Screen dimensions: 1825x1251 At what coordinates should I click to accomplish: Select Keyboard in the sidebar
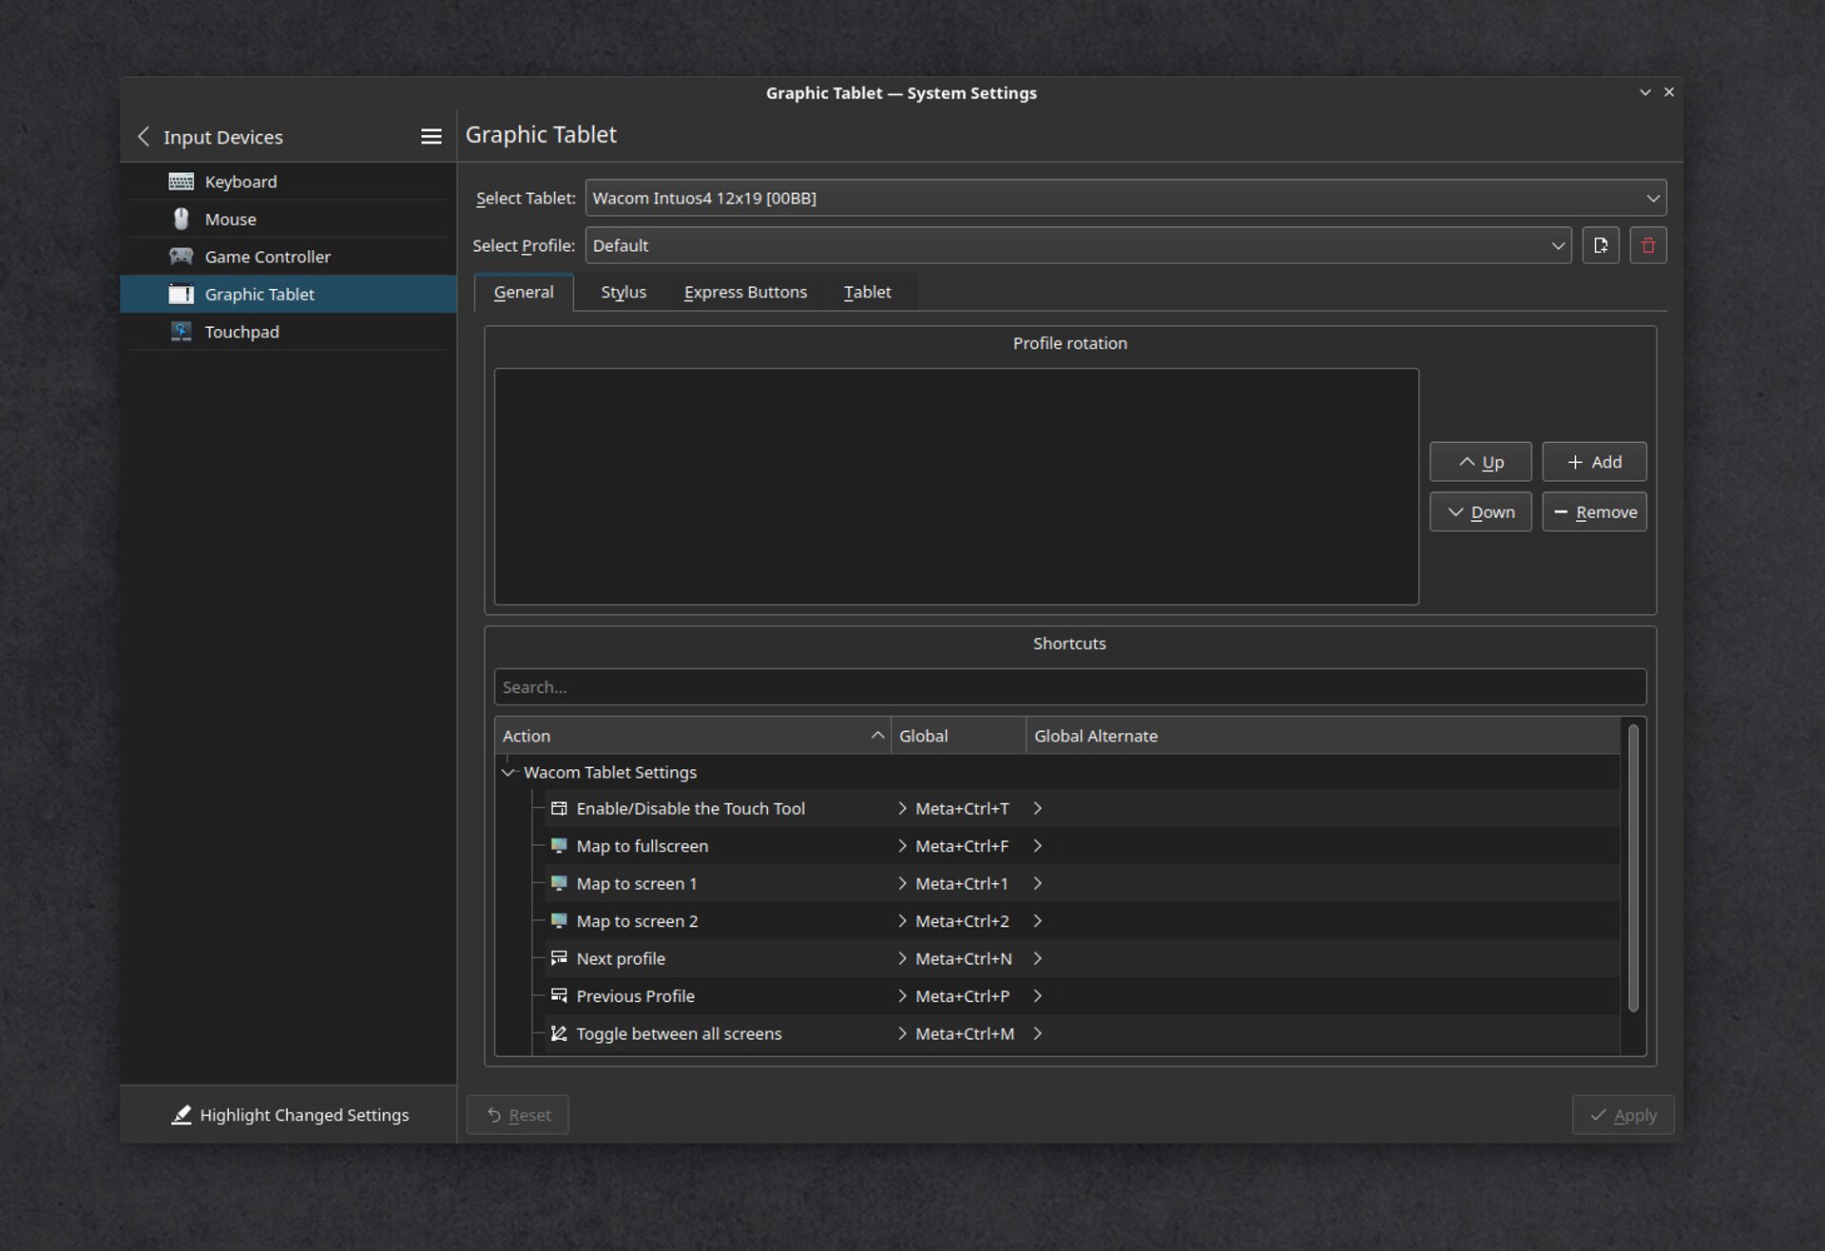coord(240,182)
